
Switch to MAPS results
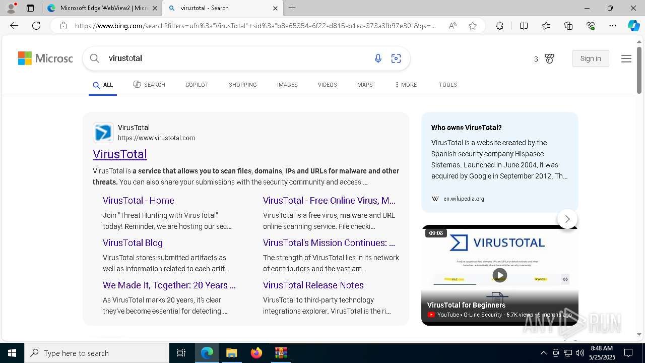365,85
